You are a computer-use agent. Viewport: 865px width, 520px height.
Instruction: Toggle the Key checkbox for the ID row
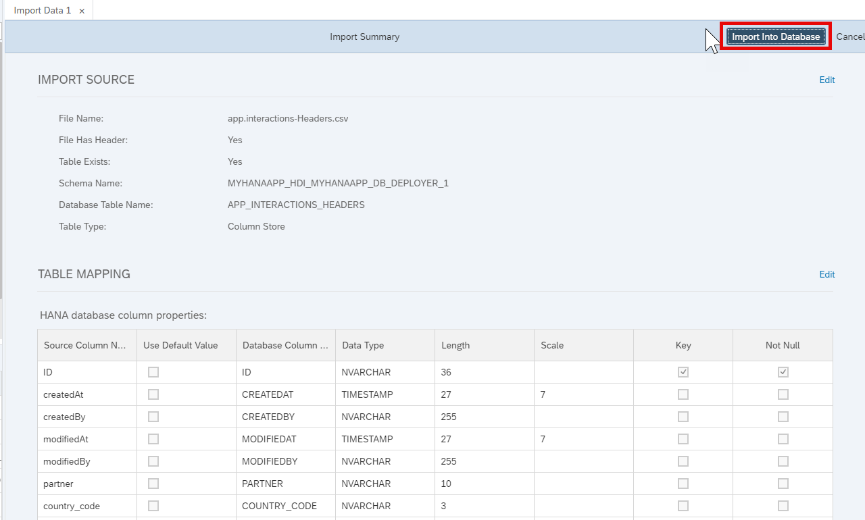pyautogui.click(x=683, y=371)
